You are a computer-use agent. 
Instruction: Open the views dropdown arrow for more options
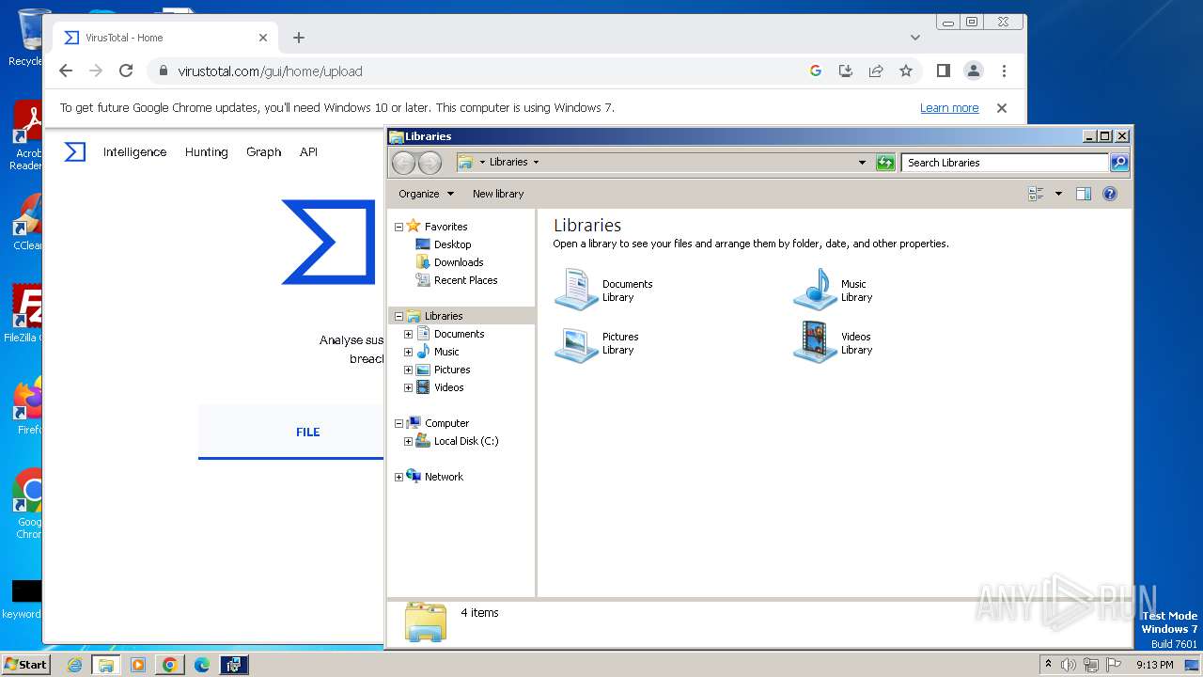pyautogui.click(x=1058, y=194)
